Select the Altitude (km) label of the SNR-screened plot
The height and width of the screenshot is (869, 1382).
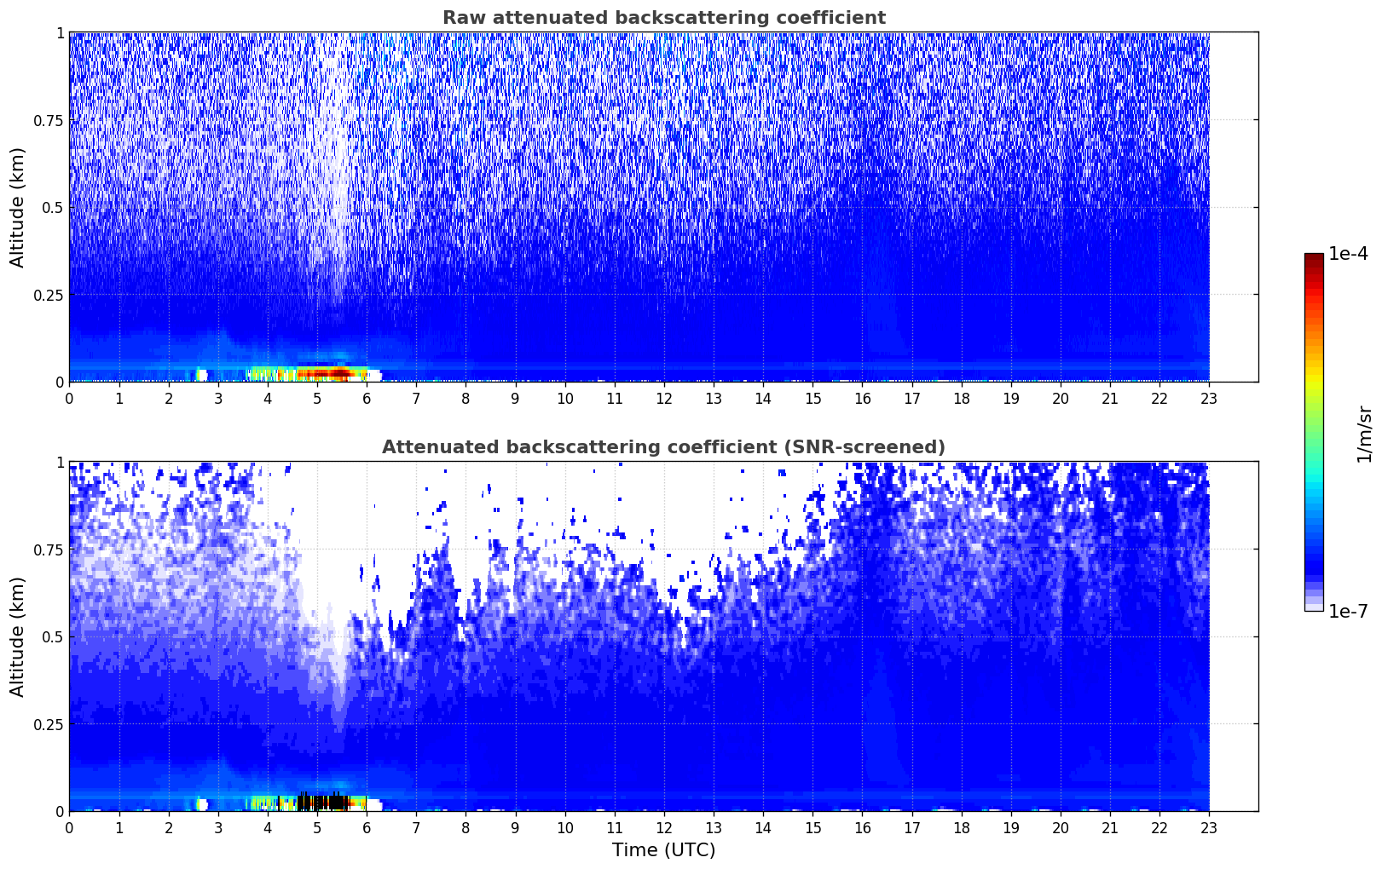coord(18,636)
